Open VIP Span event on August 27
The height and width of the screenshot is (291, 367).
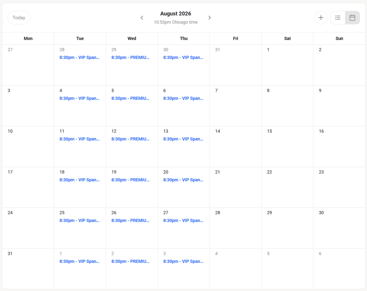click(183, 221)
